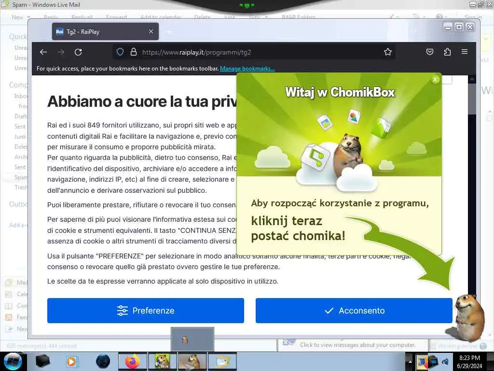
Task: Show hidden system tray icons
Action: (x=410, y=361)
